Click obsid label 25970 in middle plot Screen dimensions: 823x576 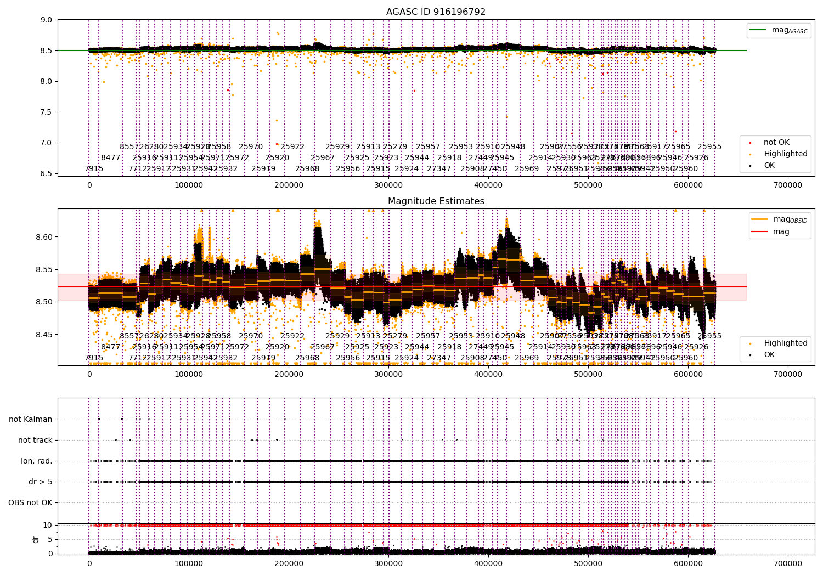(251, 336)
